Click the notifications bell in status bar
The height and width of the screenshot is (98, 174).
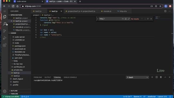click(x=170, y=97)
